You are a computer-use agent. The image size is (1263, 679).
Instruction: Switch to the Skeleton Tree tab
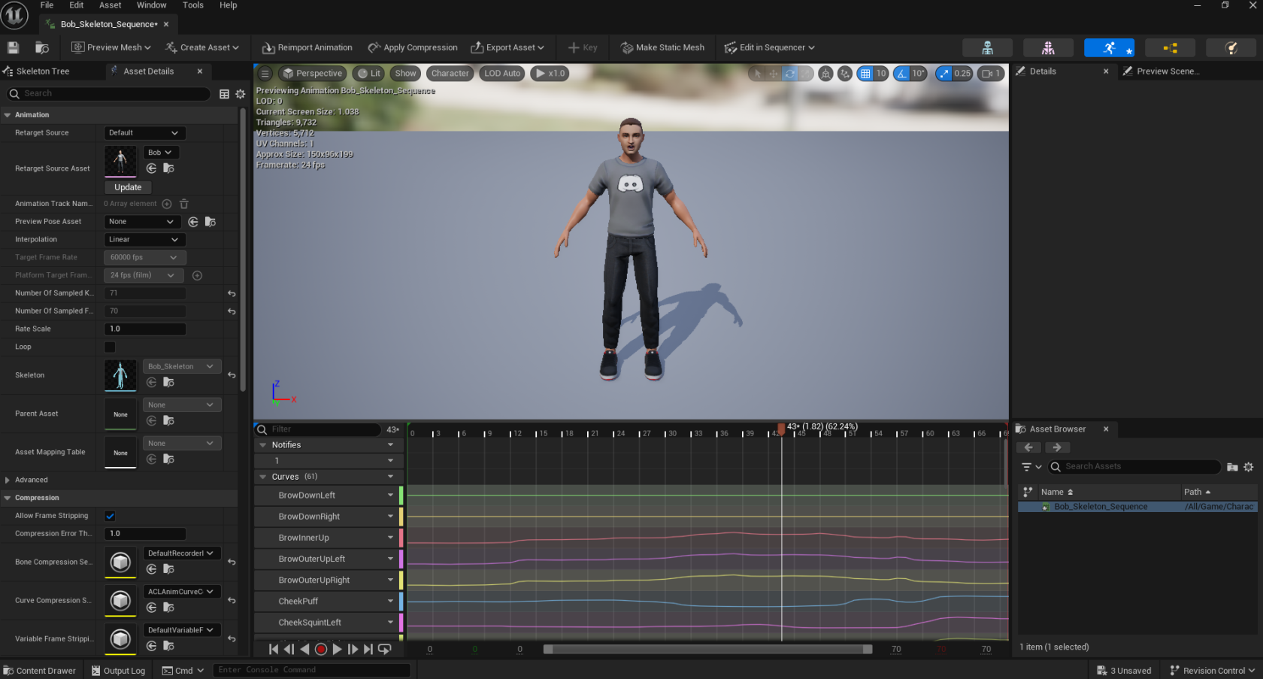click(43, 71)
